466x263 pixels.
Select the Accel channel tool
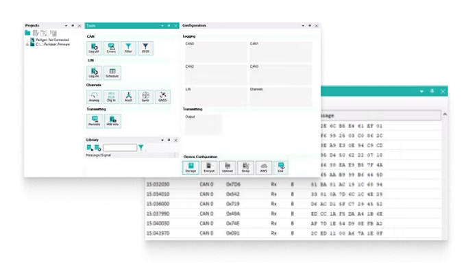[x=128, y=97]
